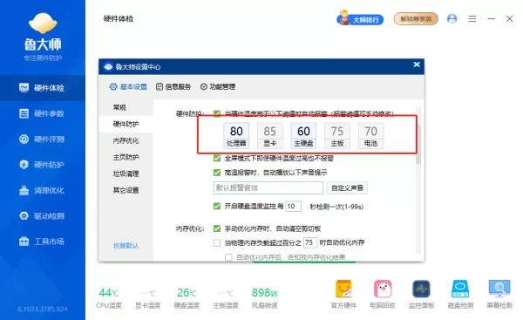Toggle the 高温报警 sound prompt checkbox
The width and height of the screenshot is (523, 320).
[217, 173]
